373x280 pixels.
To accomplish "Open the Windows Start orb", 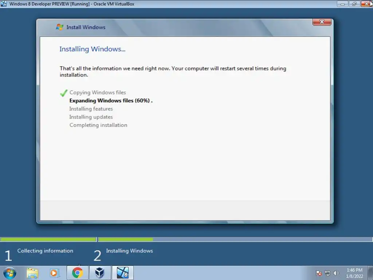I will (x=9, y=273).
